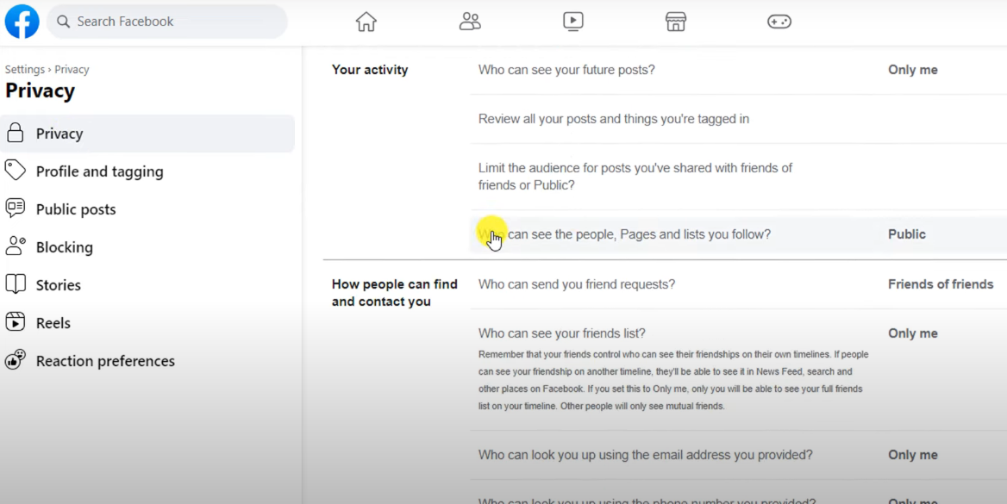Open the Watch video icon

(x=573, y=22)
